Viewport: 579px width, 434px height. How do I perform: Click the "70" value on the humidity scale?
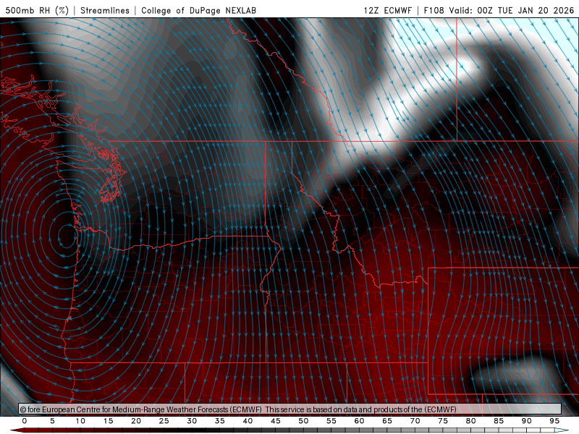[415, 421]
